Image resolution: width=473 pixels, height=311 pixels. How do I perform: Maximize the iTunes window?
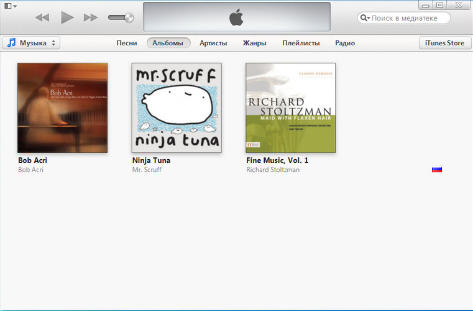pyautogui.click(x=439, y=5)
